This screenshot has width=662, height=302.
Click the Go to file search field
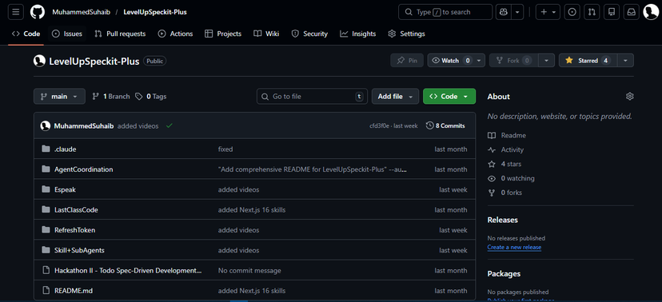[x=312, y=96]
